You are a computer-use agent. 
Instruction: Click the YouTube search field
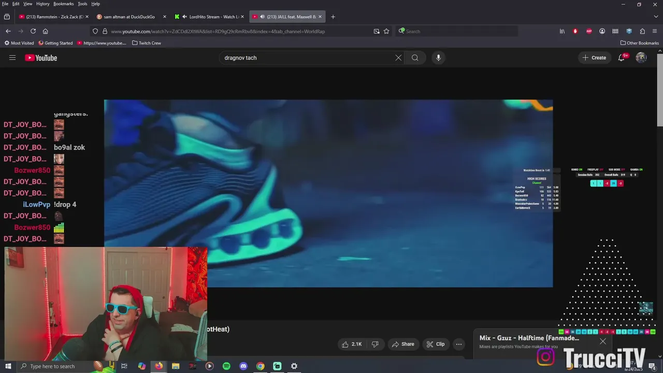tap(308, 58)
